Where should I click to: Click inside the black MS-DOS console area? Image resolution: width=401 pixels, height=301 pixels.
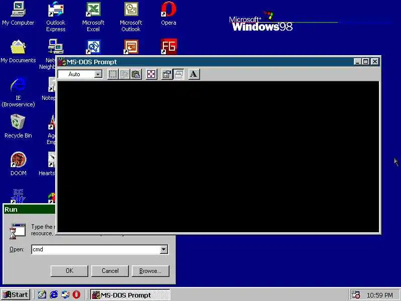(219, 157)
